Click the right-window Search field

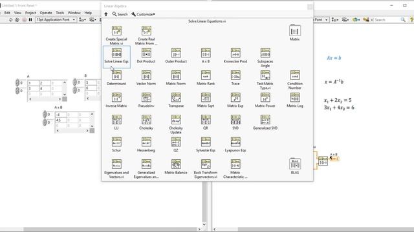pos(387,20)
